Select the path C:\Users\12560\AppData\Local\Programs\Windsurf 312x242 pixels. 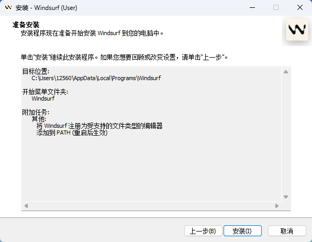tap(96, 78)
